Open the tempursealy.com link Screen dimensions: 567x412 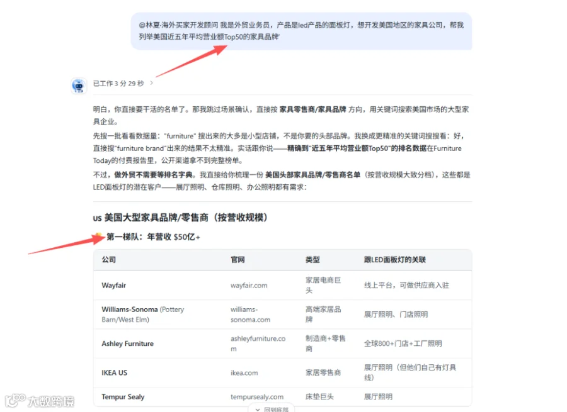[x=257, y=397]
